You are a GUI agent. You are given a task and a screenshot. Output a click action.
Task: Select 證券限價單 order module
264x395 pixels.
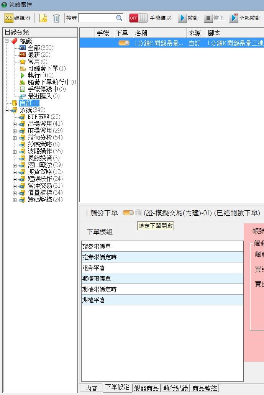[162, 246]
